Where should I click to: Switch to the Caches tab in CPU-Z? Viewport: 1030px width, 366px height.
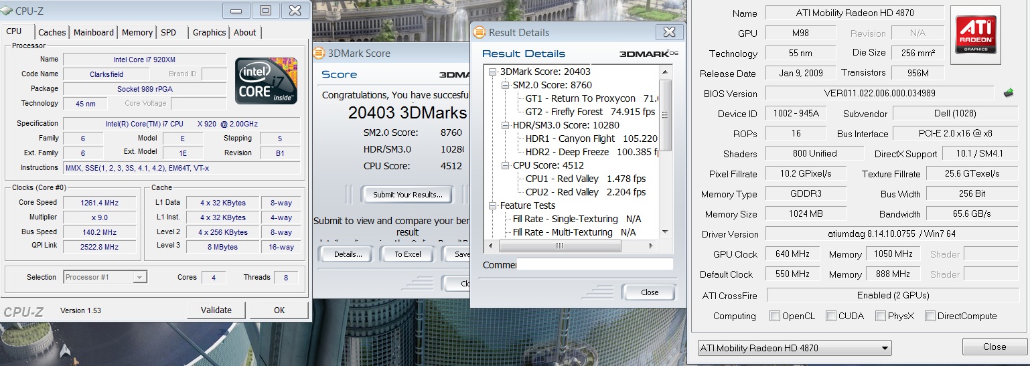coord(52,32)
